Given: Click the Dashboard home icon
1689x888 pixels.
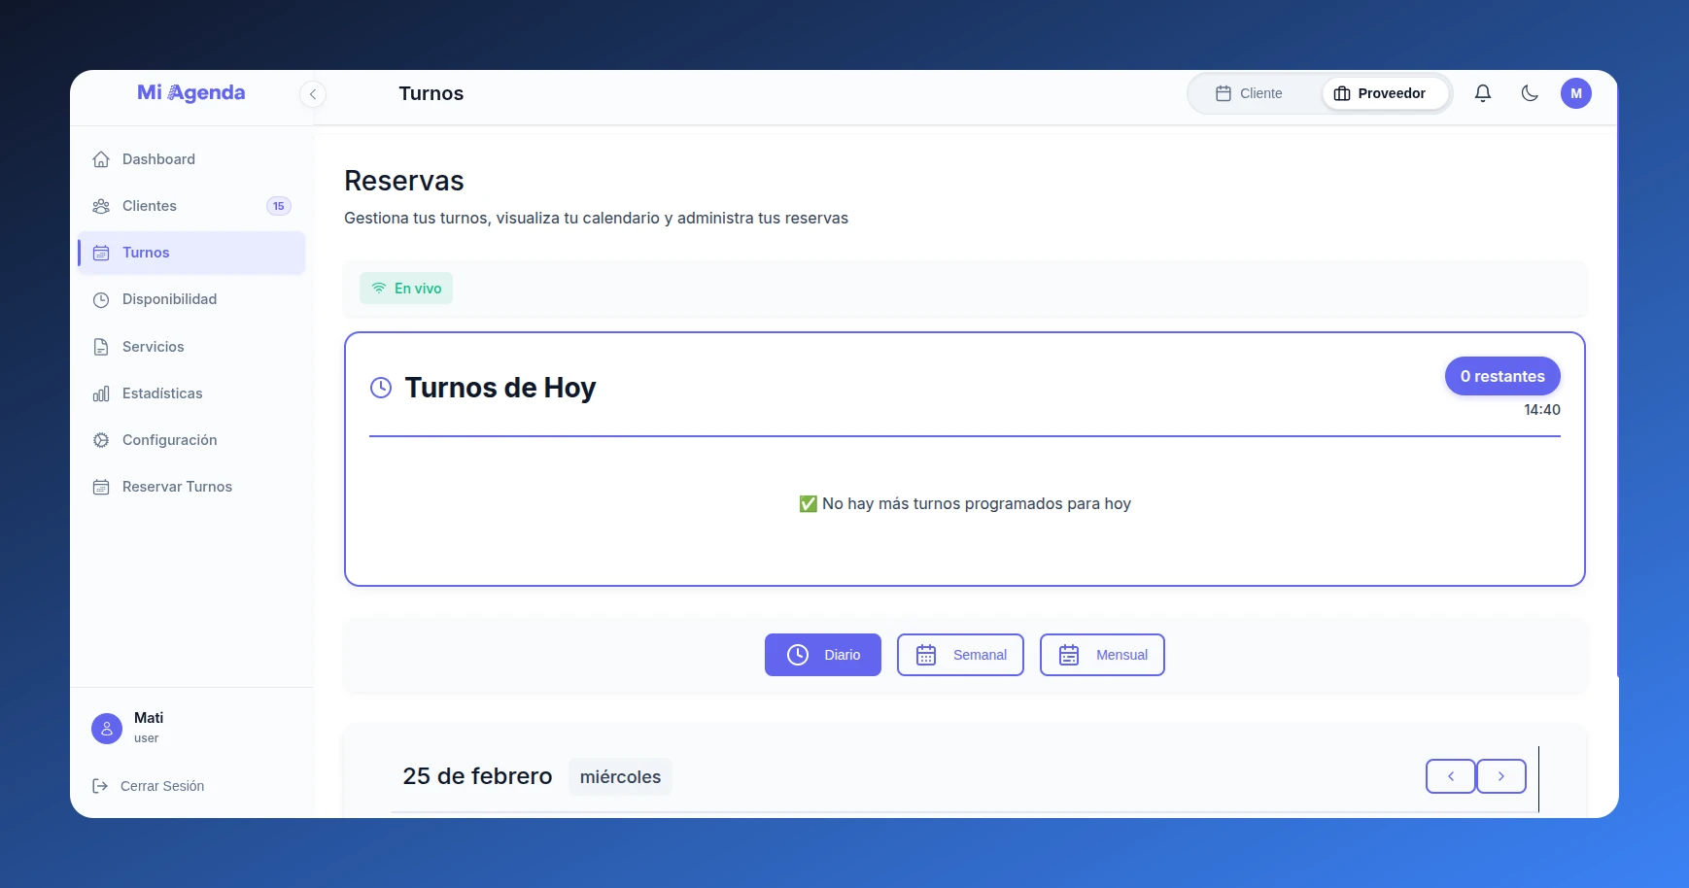Looking at the screenshot, I should click(x=101, y=159).
